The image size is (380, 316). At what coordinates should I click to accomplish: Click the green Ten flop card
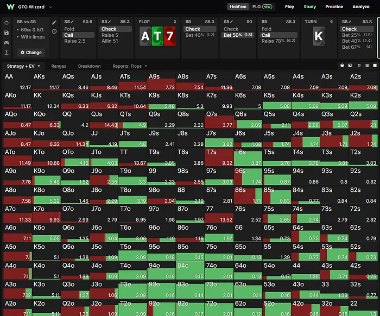[x=157, y=36]
